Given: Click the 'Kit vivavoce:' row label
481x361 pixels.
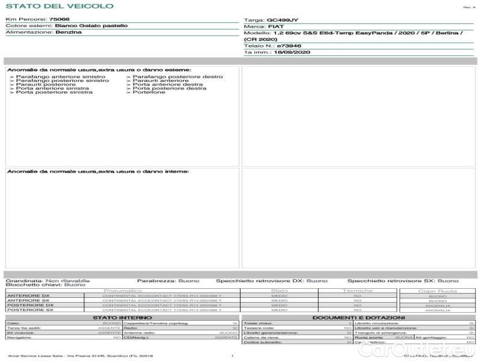Looking at the screenshot, I should point(20,333).
